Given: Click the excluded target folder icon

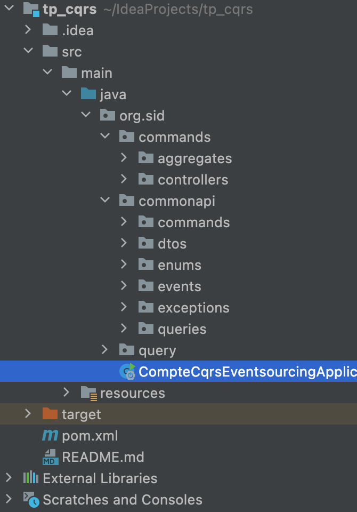Looking at the screenshot, I should click(50, 414).
